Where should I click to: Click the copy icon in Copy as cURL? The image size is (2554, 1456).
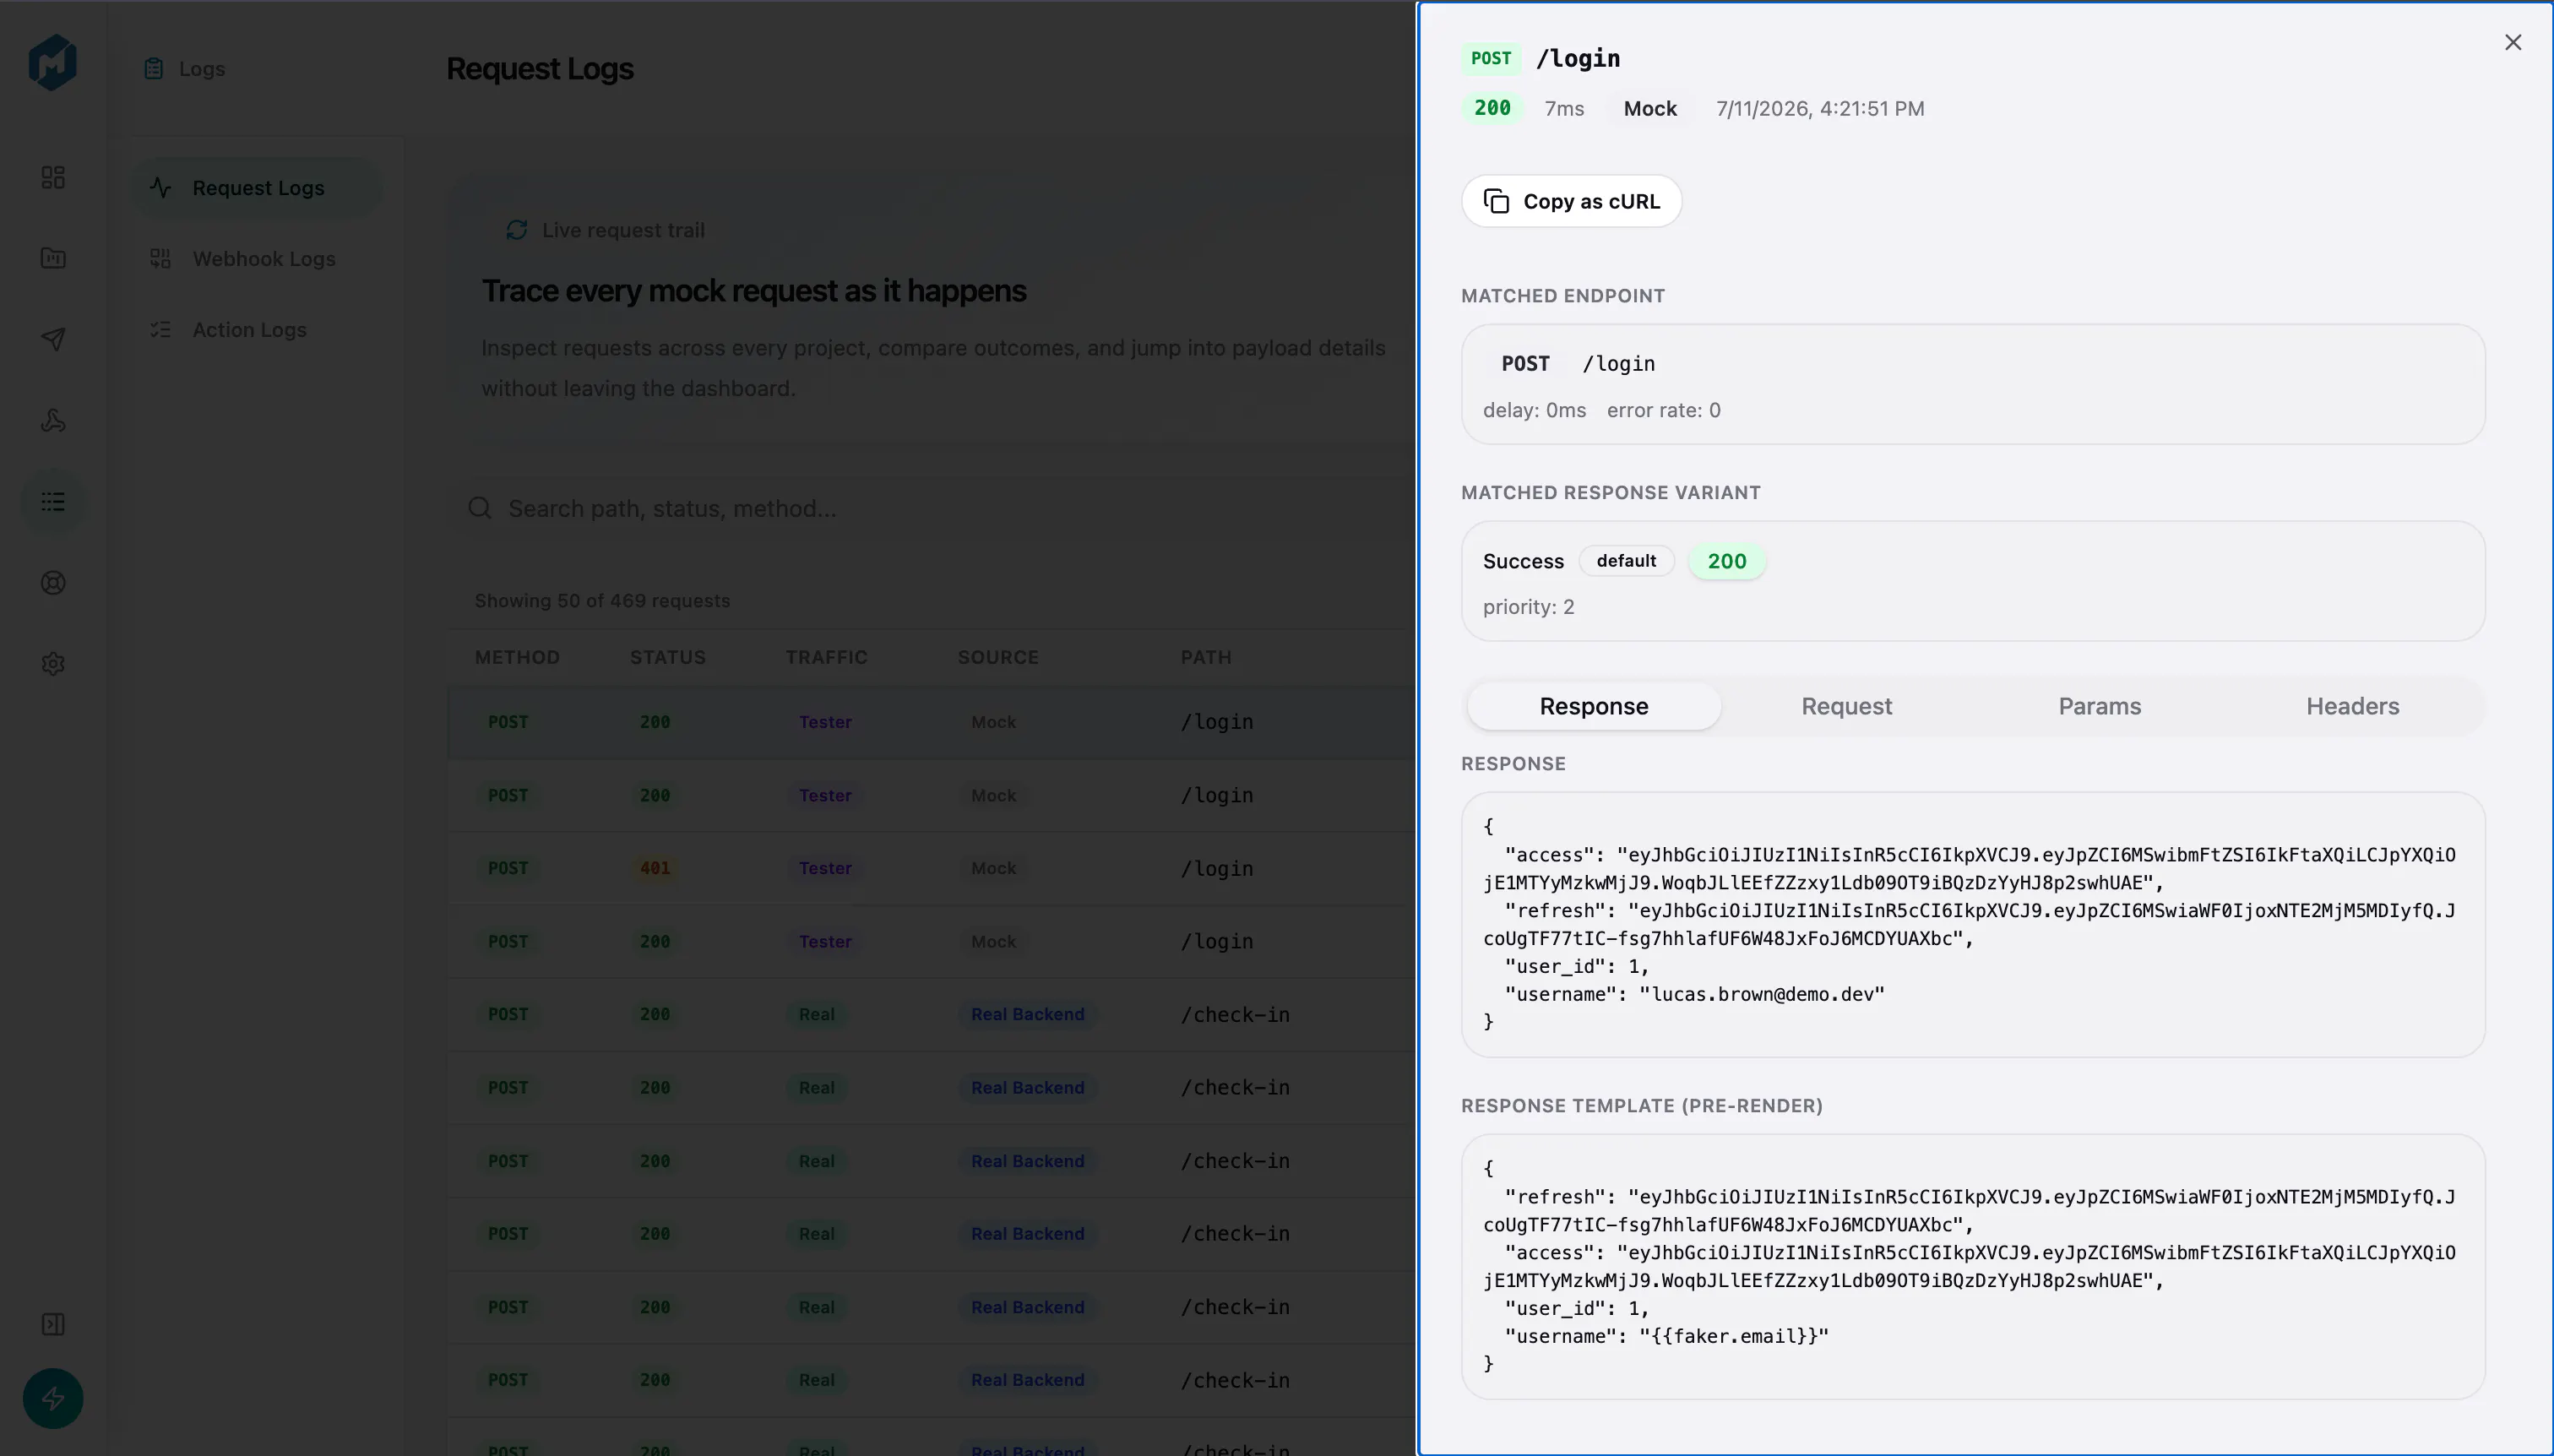[x=1496, y=201]
